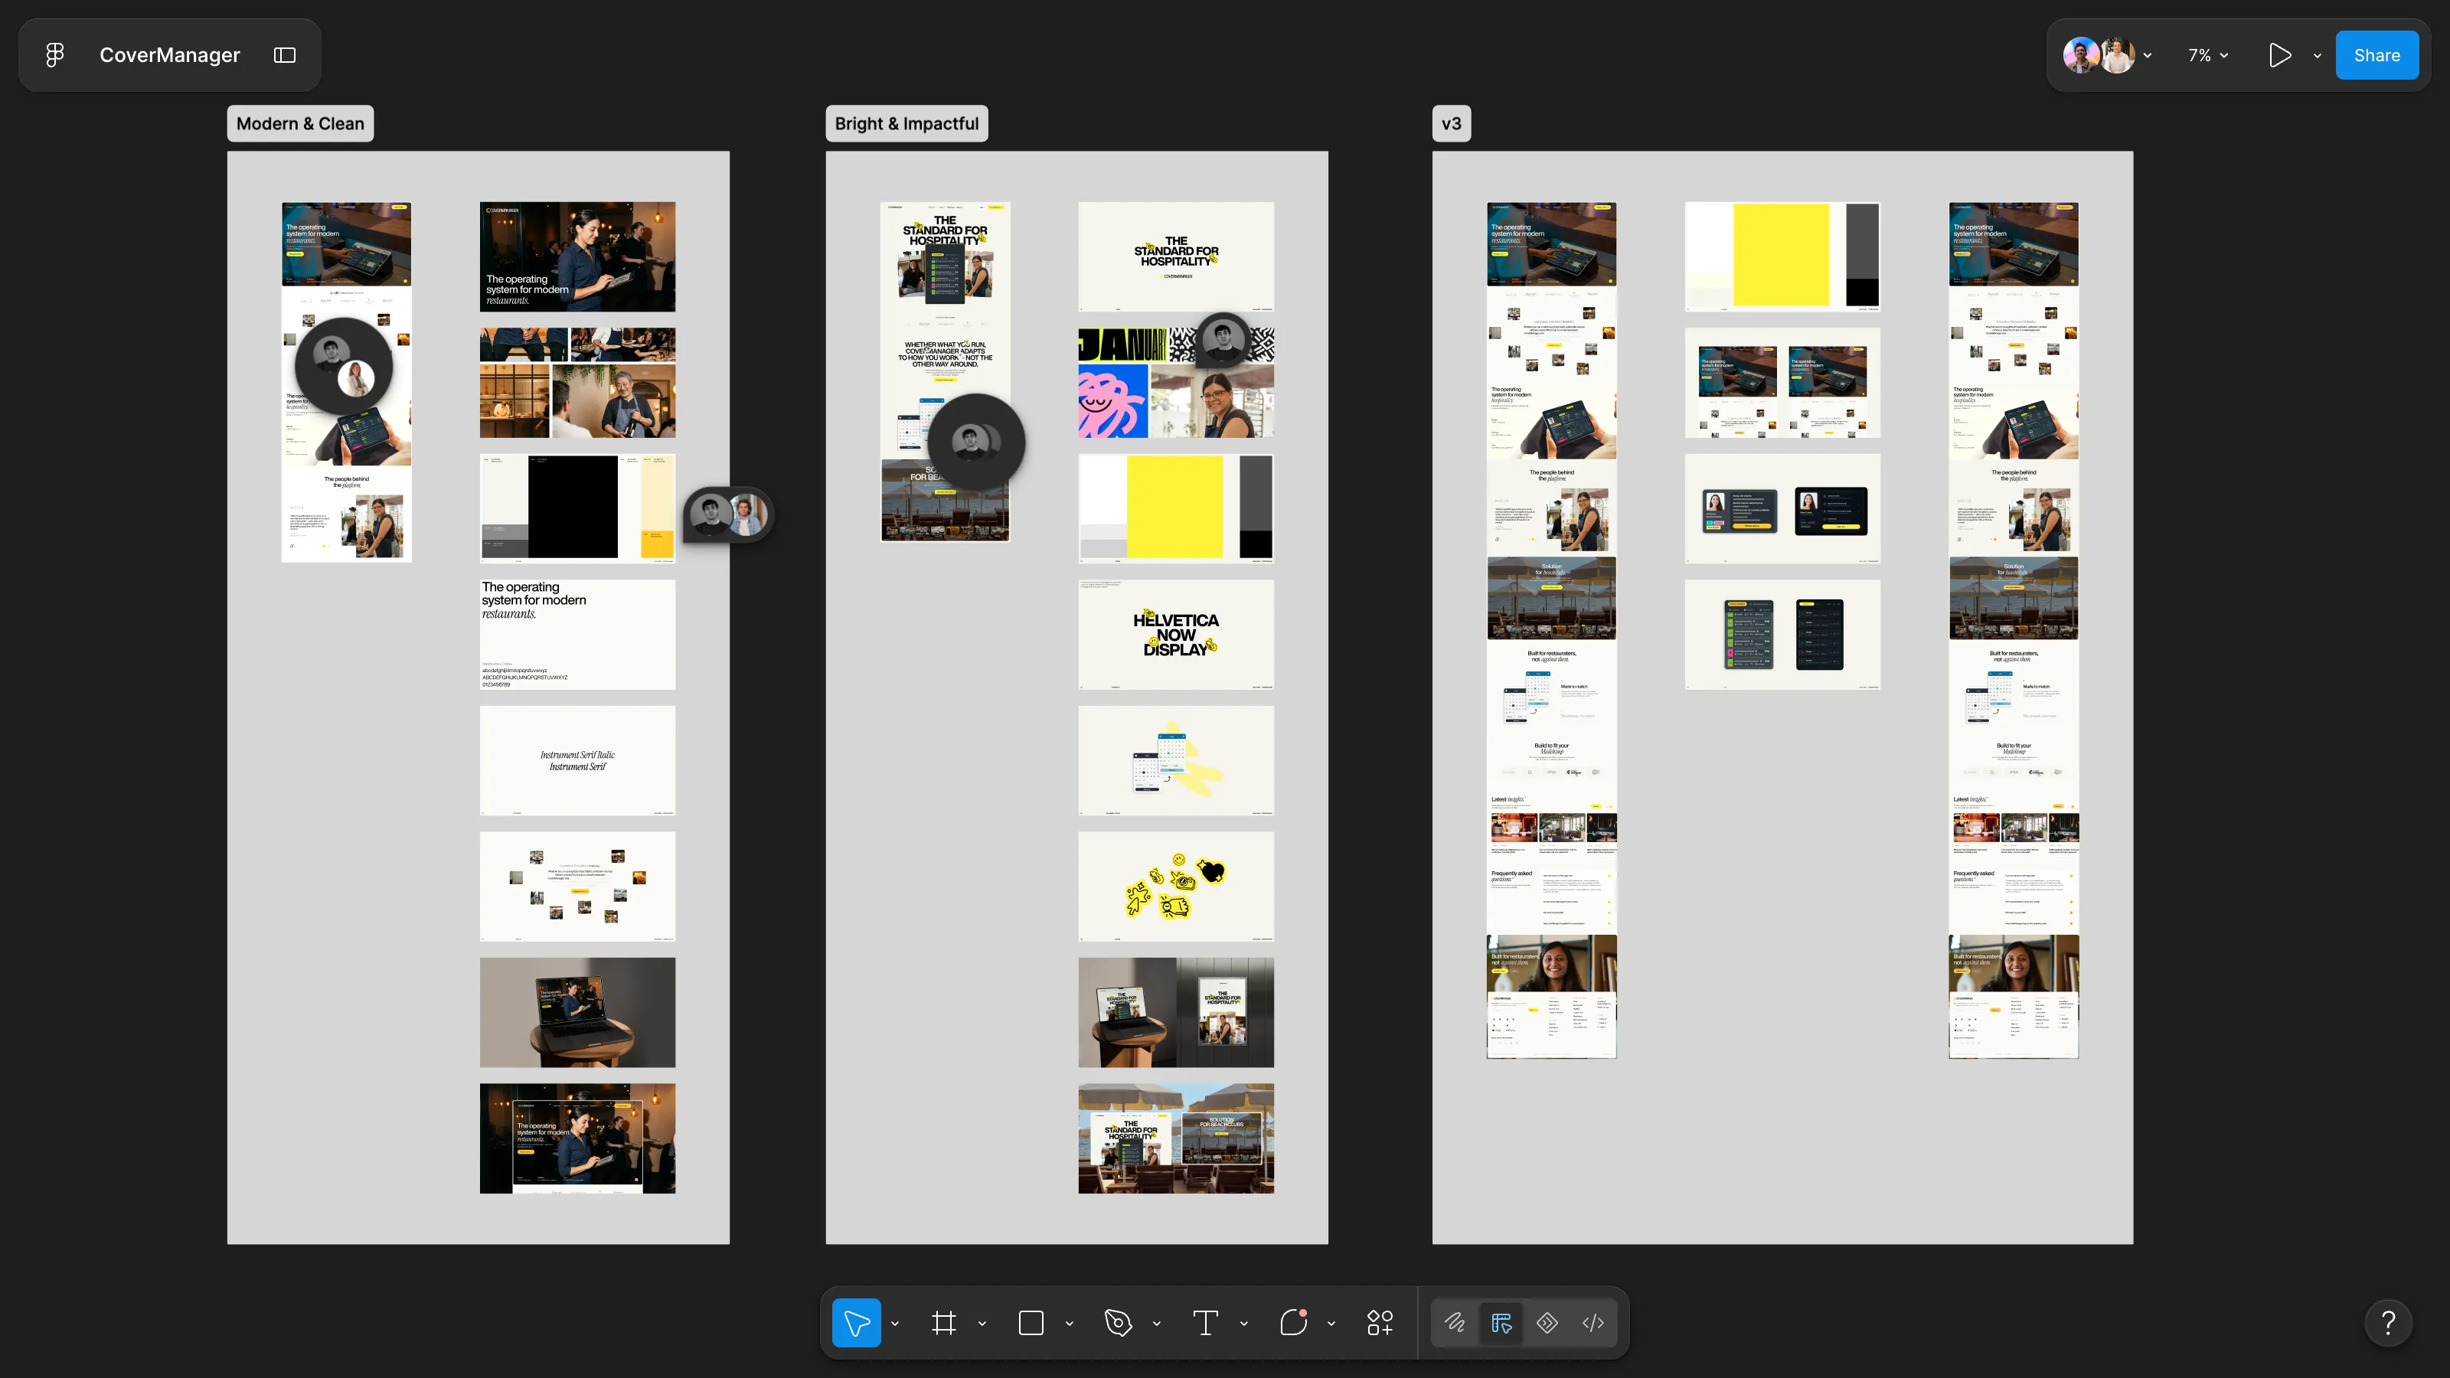Open the 7% zoom dropdown
The image size is (2450, 1378).
(2207, 55)
